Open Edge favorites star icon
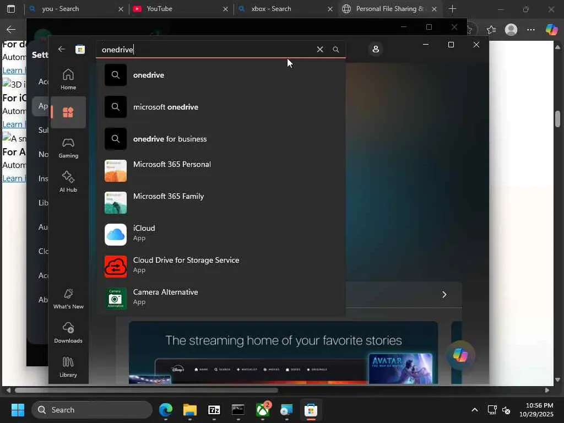 [x=491, y=30]
